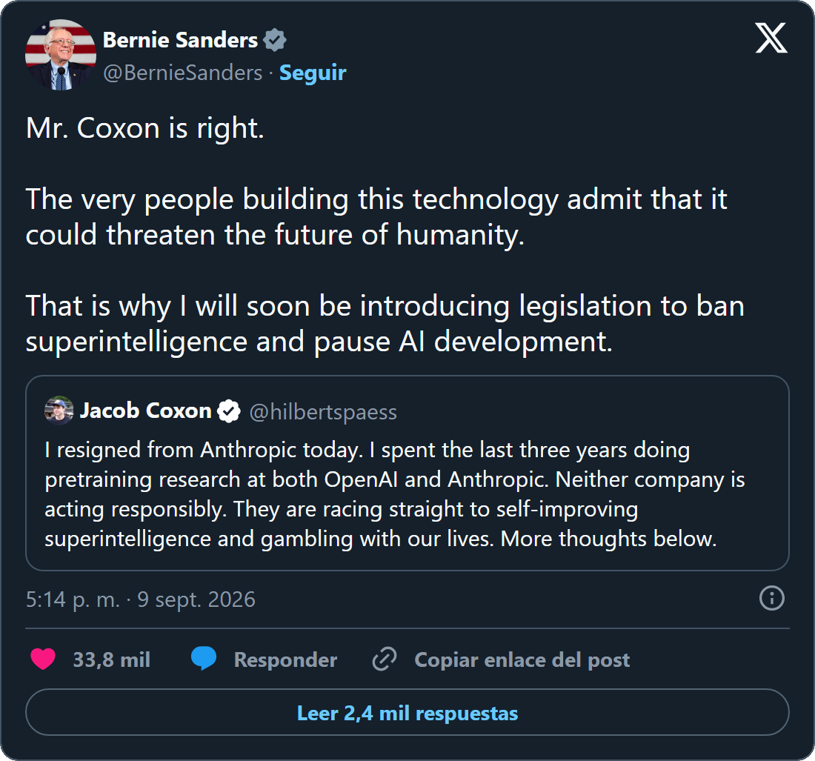Open the @hilbertspaess handle
815x761 pixels.
323,412
